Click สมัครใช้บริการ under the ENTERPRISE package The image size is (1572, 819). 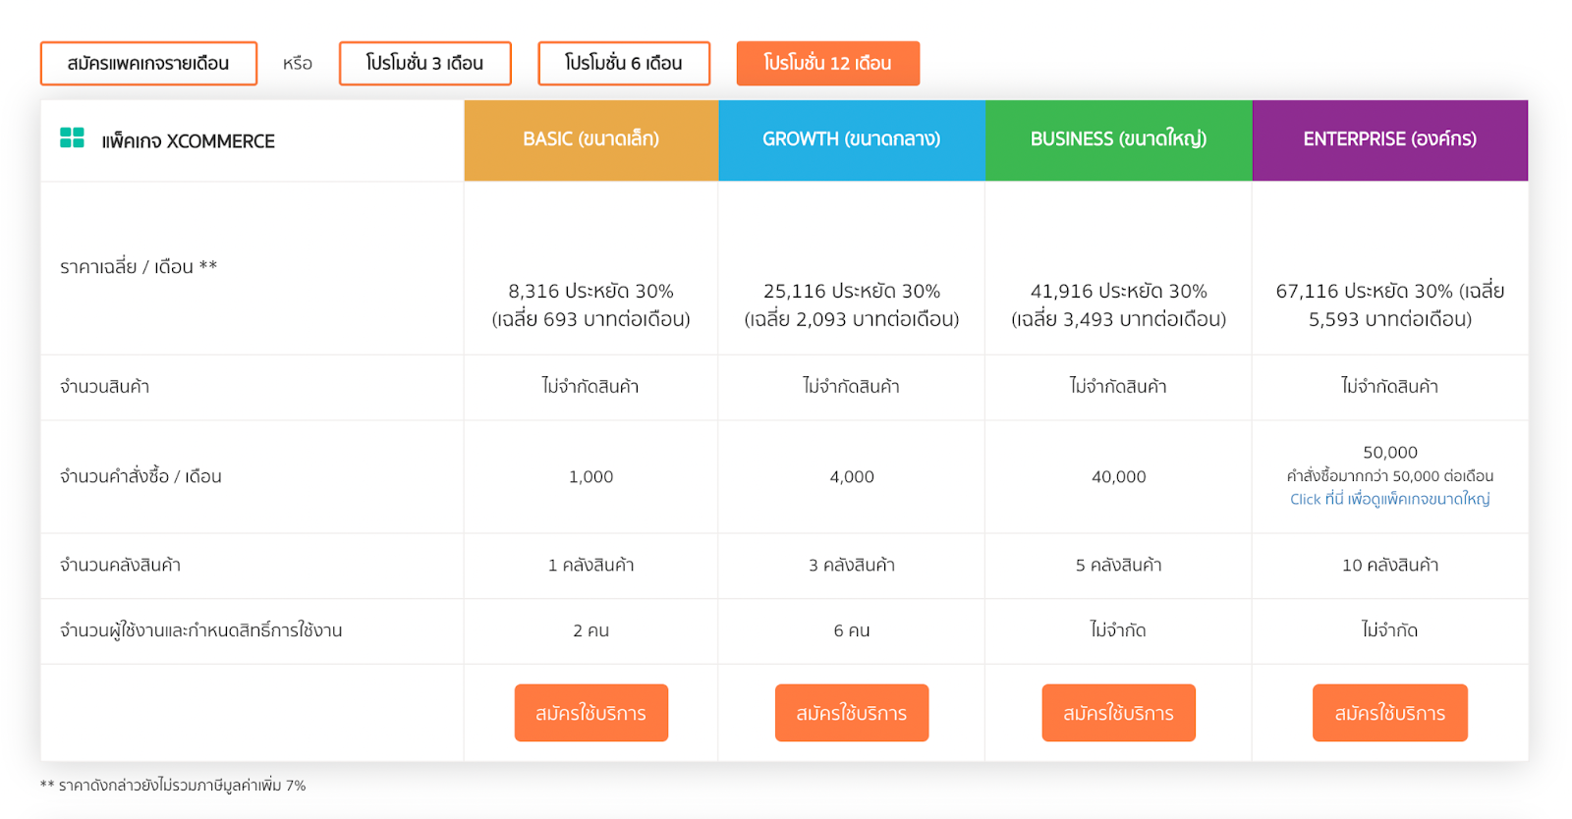coord(1389,713)
